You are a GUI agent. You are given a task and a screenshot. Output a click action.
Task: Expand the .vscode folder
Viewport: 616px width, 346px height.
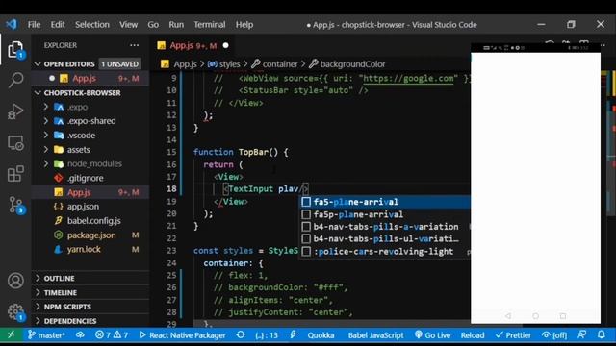(x=46, y=136)
